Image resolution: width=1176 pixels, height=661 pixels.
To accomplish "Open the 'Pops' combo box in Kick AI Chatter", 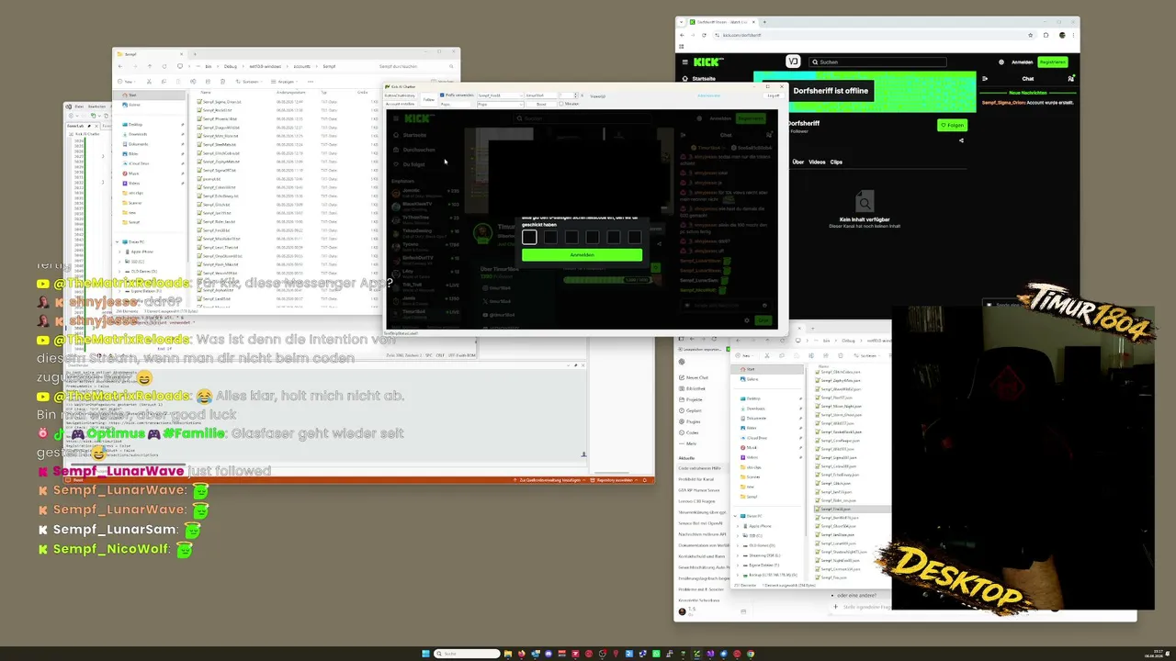I will pos(499,104).
